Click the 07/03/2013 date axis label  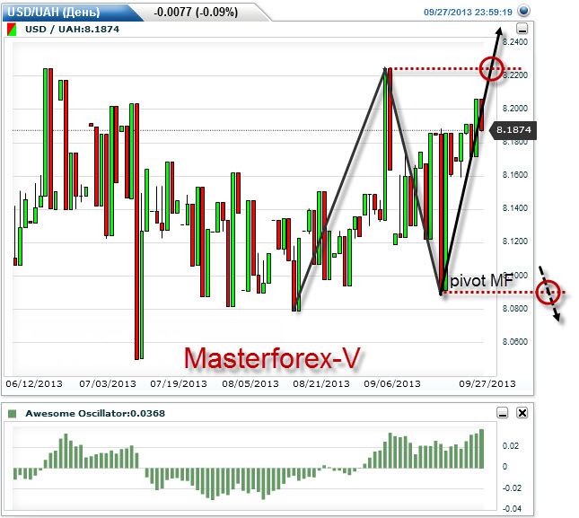tap(108, 384)
